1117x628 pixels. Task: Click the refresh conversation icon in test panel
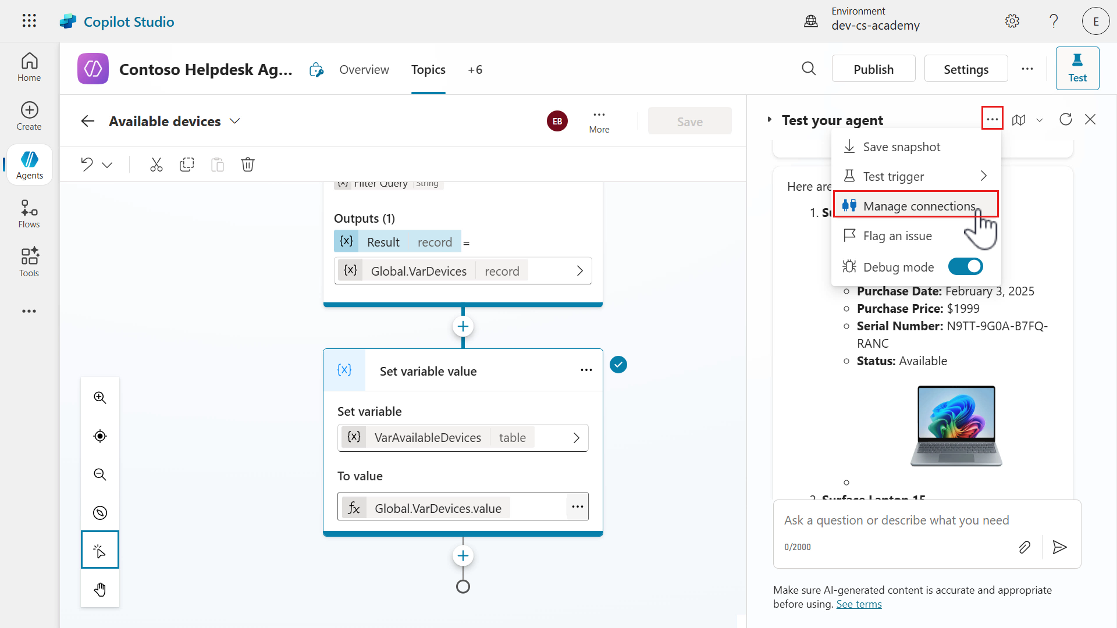1065,120
